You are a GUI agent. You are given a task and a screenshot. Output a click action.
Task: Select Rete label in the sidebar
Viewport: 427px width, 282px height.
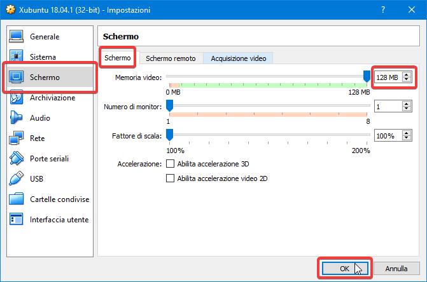click(x=38, y=138)
